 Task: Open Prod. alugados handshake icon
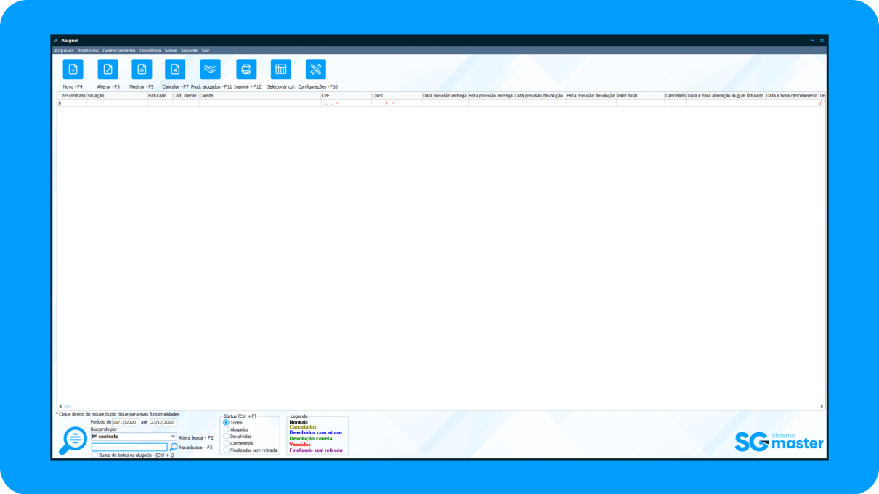coord(211,69)
